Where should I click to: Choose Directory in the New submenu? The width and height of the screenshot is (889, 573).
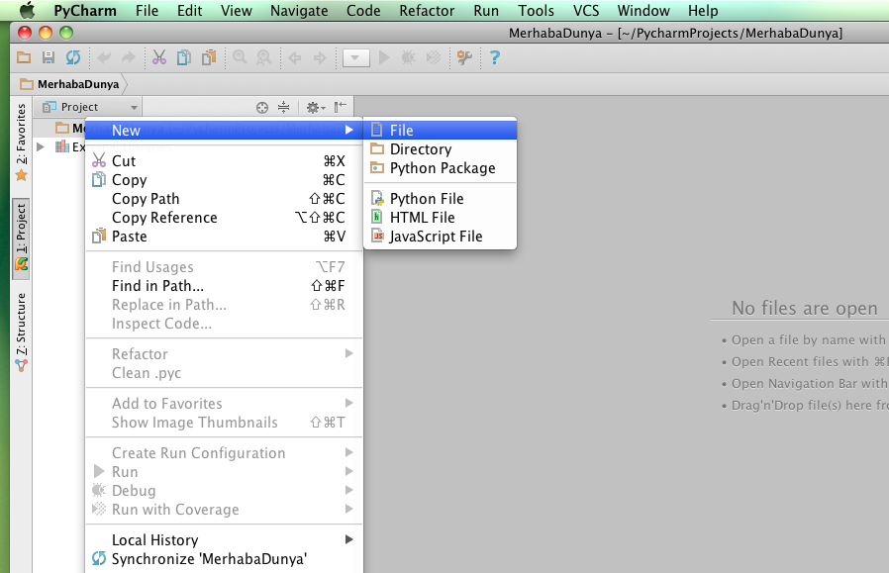coord(441,149)
